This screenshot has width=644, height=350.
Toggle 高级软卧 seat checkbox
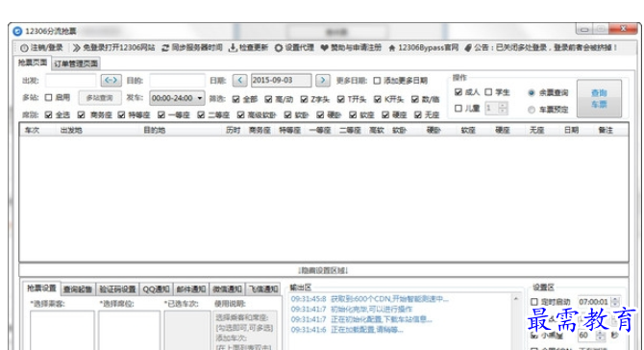[240, 114]
